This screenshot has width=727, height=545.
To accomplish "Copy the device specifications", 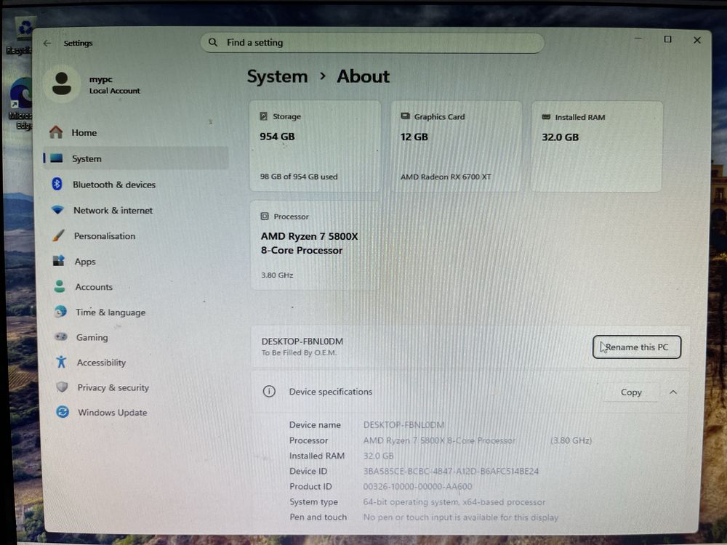I will point(631,392).
